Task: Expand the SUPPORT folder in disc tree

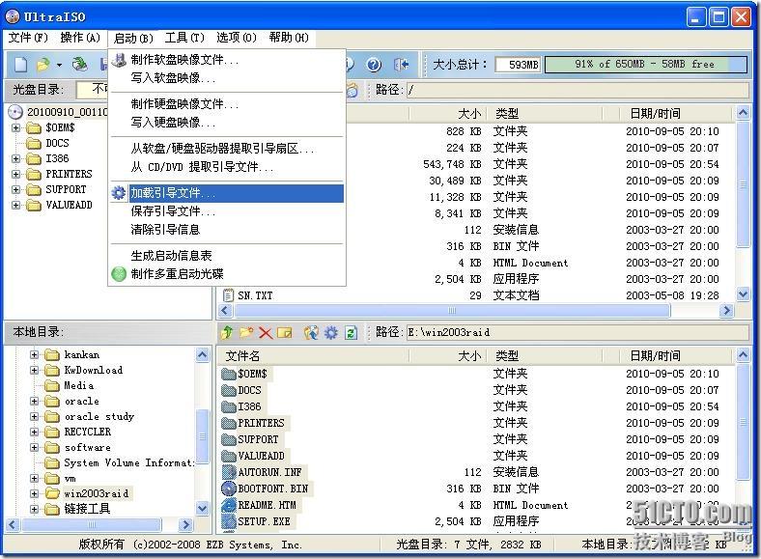Action: pos(16,190)
